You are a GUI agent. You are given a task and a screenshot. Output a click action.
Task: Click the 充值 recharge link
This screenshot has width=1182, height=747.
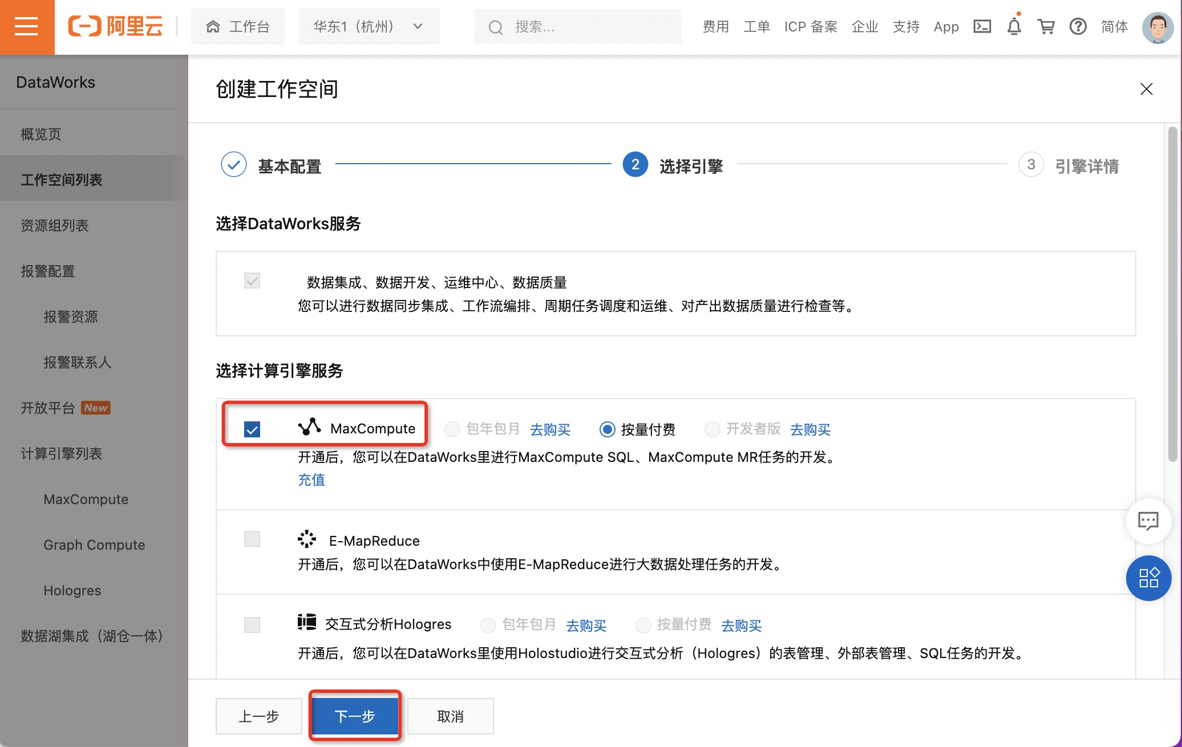point(311,480)
